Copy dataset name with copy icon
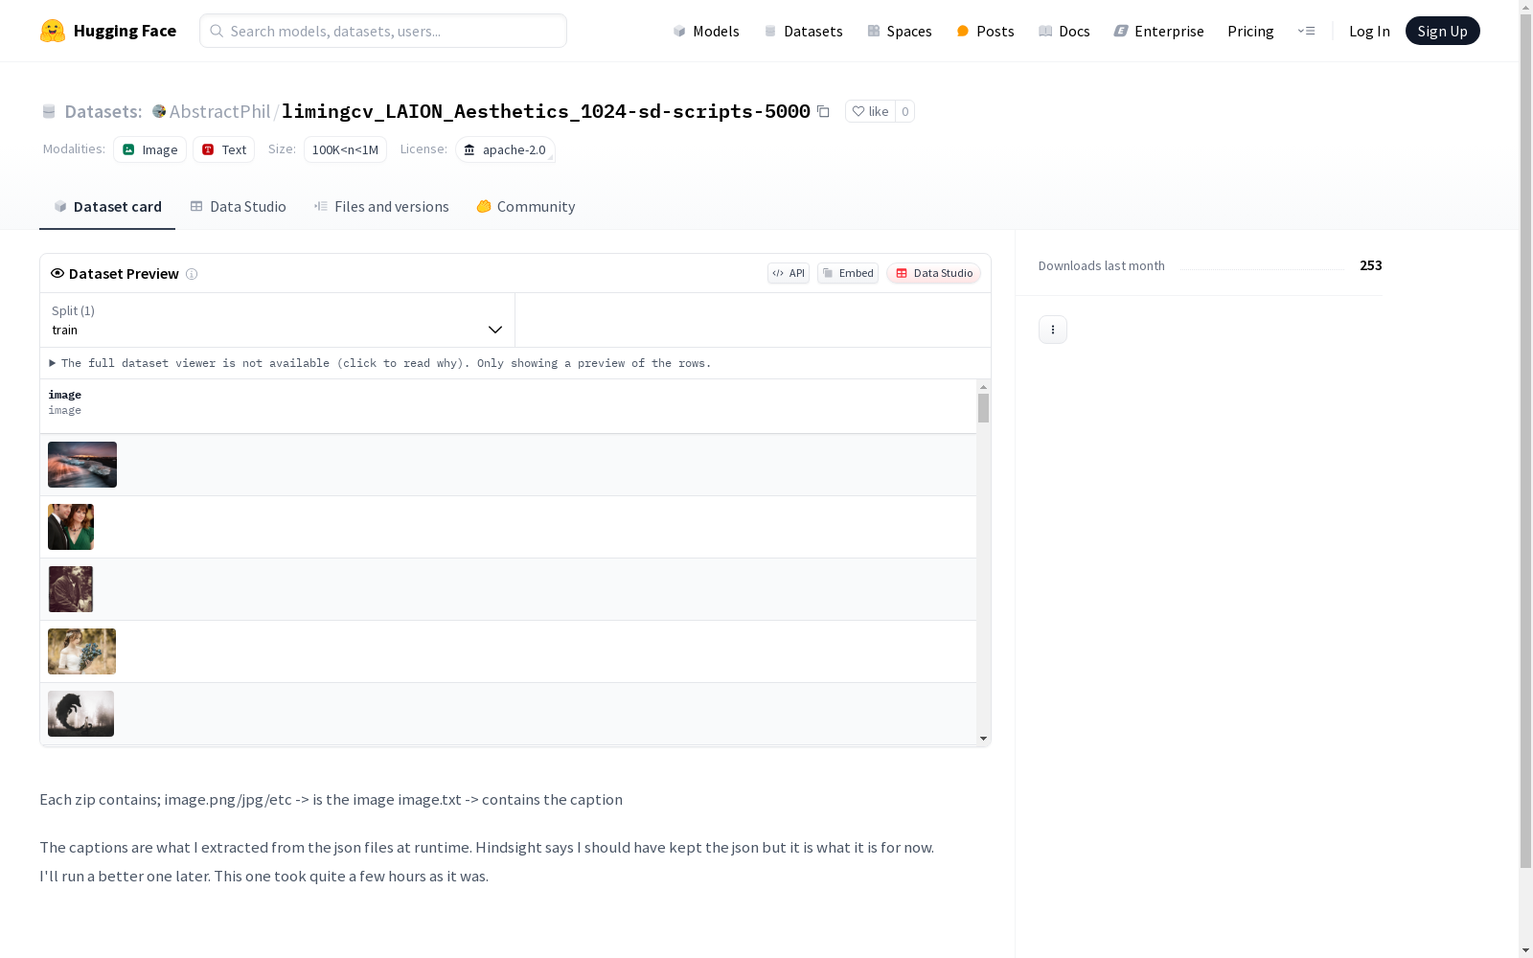 tap(823, 111)
